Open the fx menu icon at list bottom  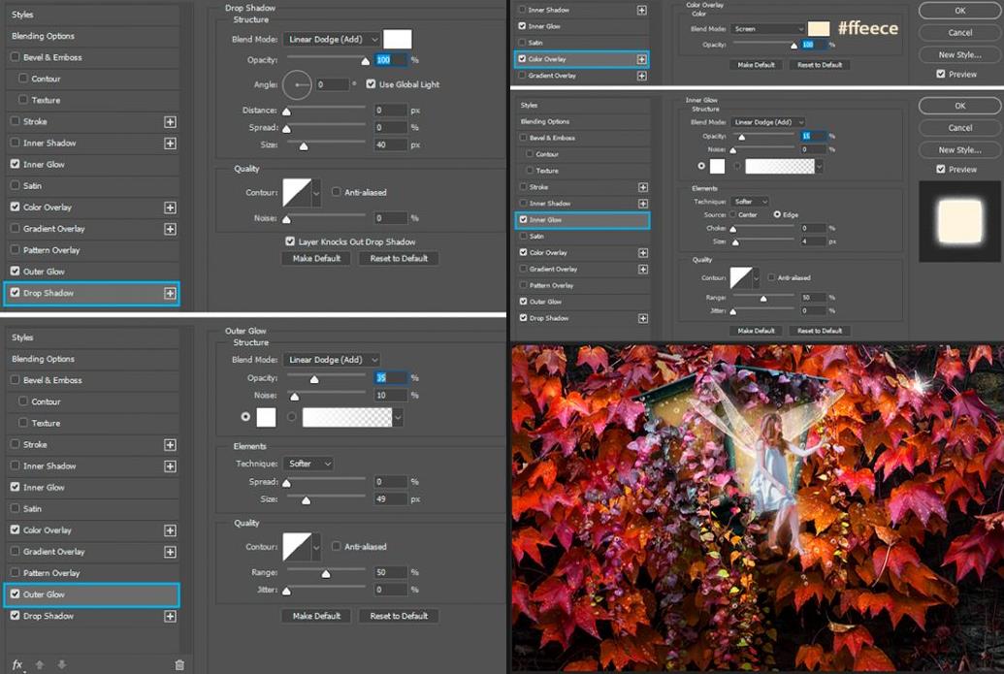tap(17, 665)
